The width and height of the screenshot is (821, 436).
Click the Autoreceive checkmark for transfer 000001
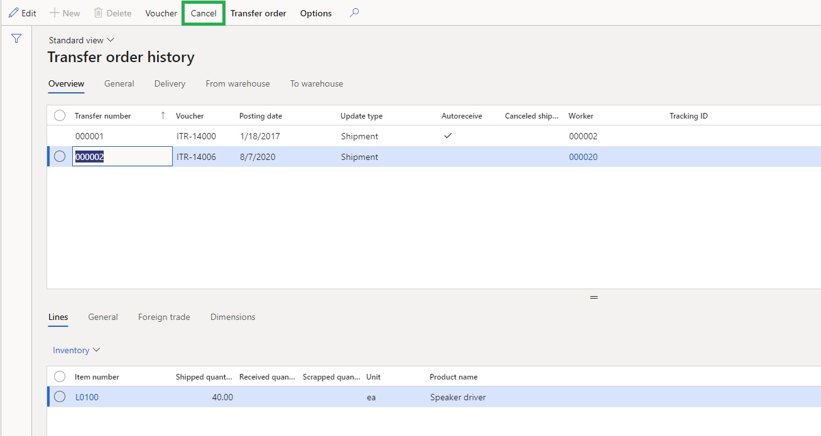pos(448,136)
